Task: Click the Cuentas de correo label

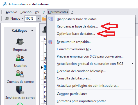Action: click(x=20, y=82)
